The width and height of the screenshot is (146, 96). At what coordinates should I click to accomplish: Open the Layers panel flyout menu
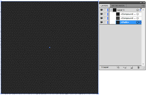[143, 6]
